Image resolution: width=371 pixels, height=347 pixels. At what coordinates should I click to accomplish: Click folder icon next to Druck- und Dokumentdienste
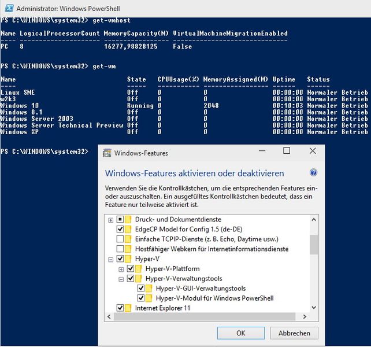pos(128,219)
